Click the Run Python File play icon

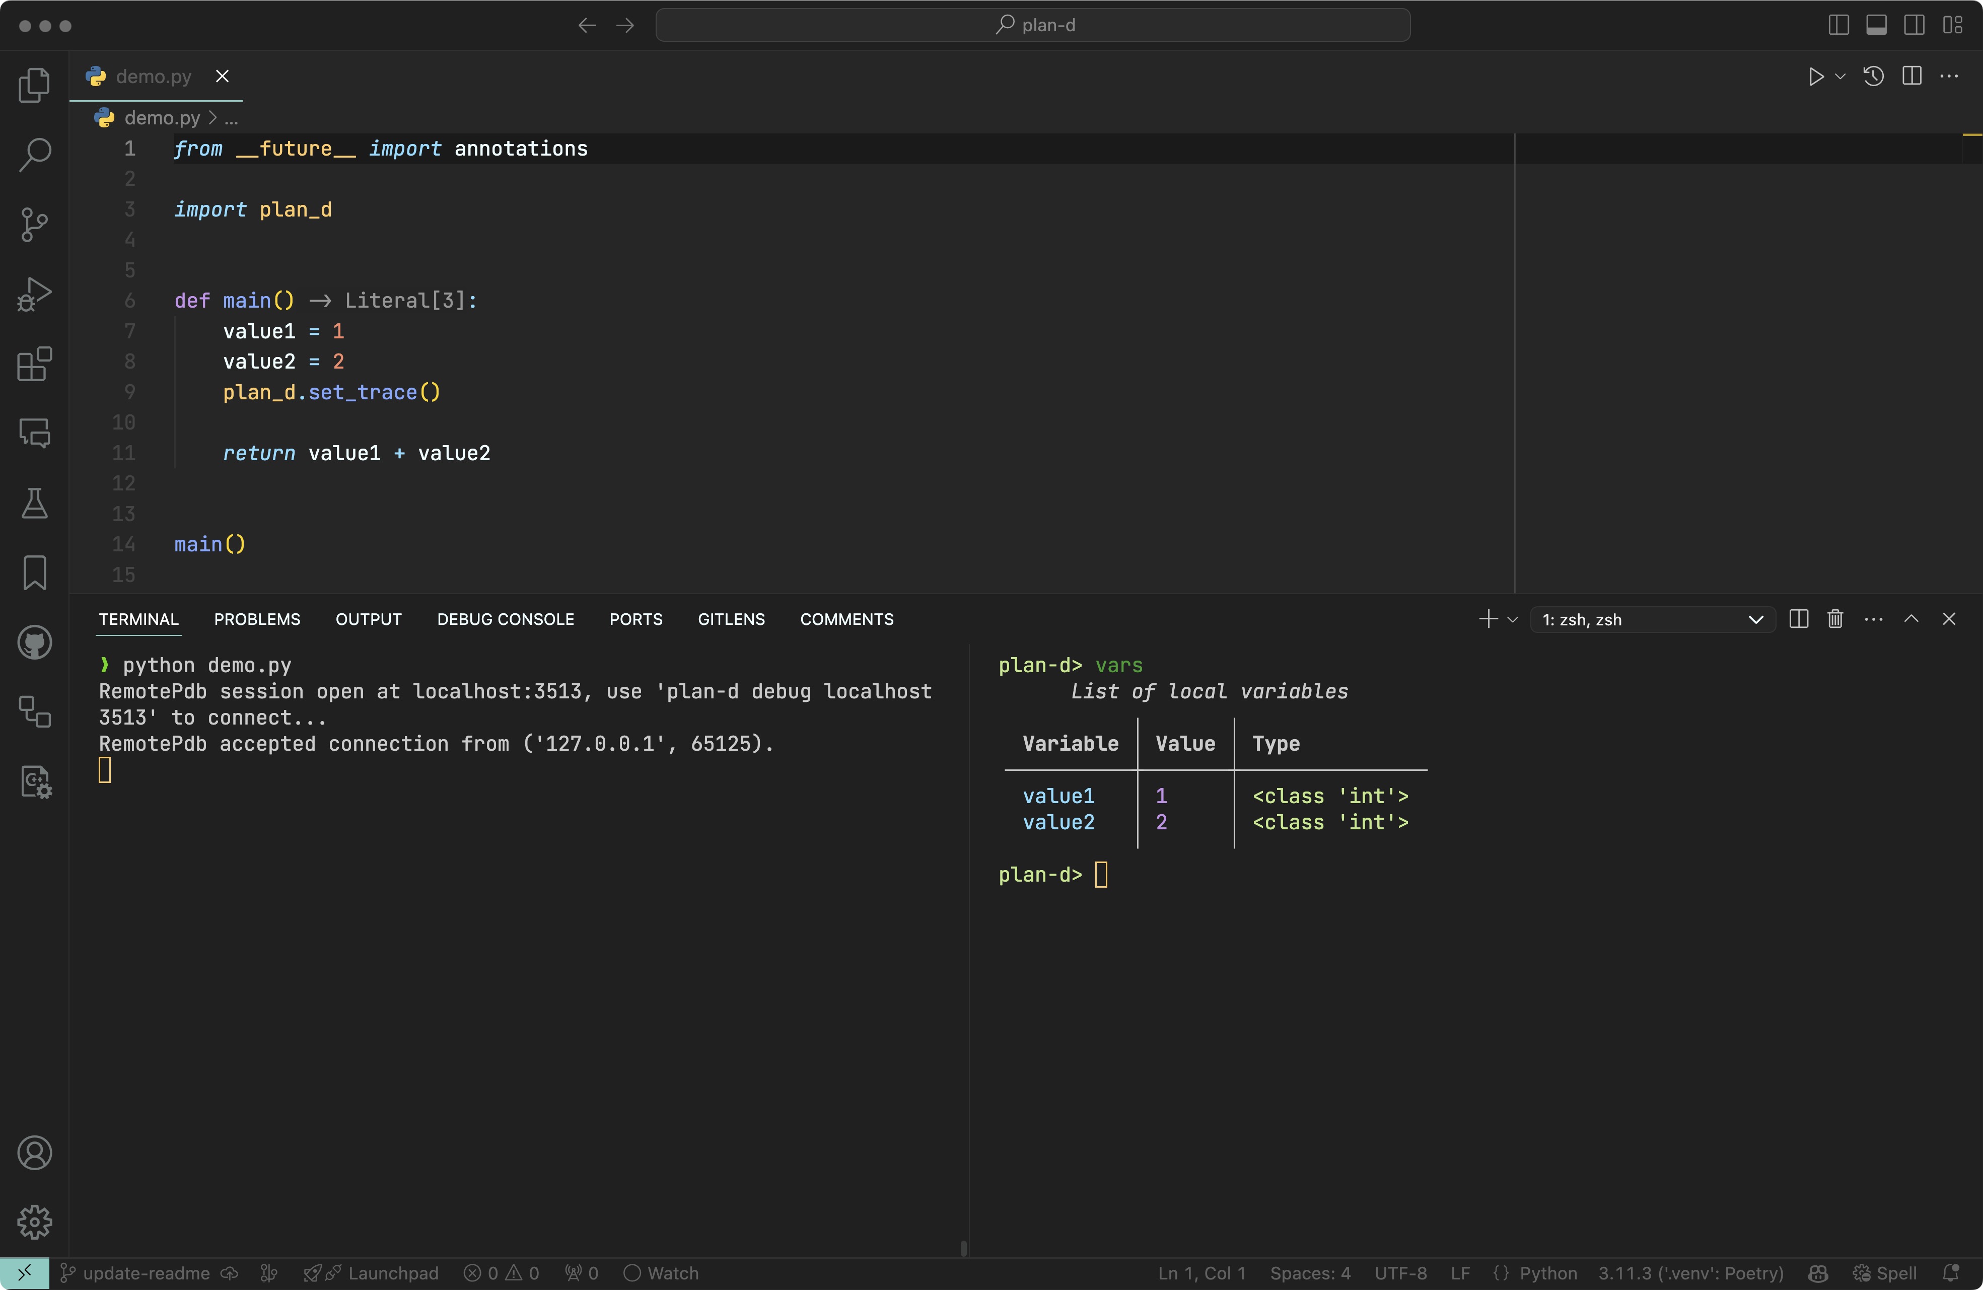tap(1815, 77)
